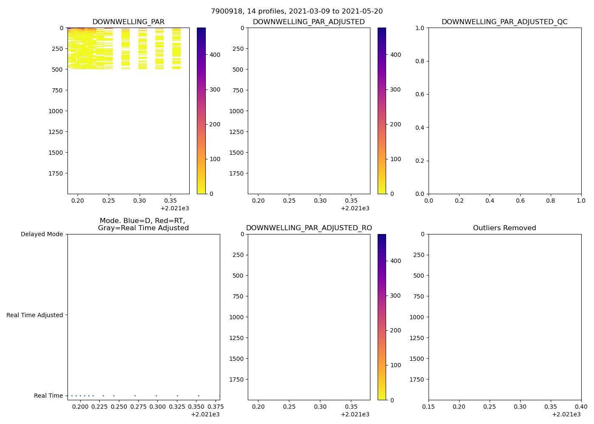Click the 0.40 x-axis tick on Outliers plot

click(581, 407)
